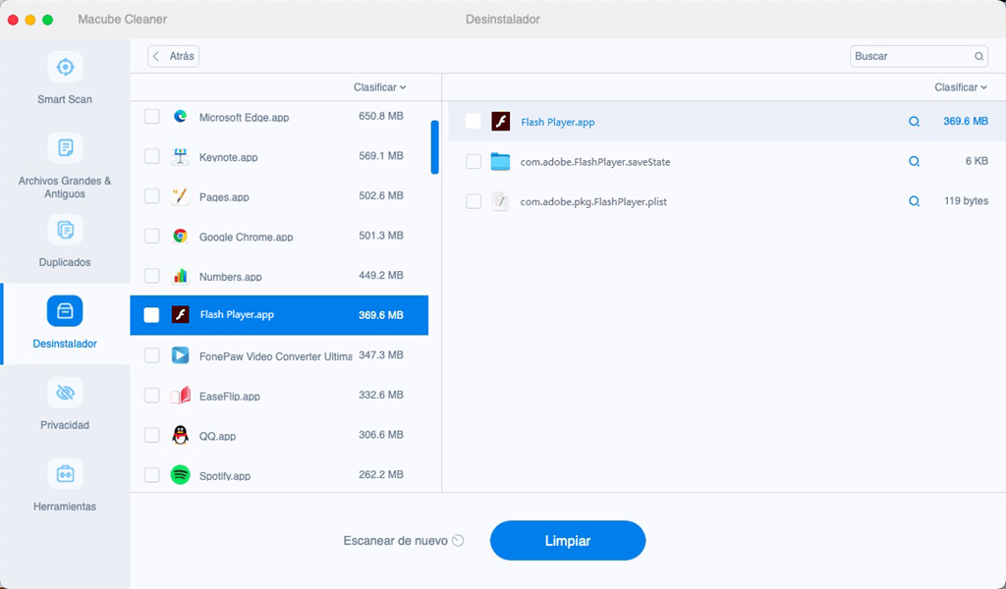Open the Privacidad eye icon

pyautogui.click(x=65, y=393)
